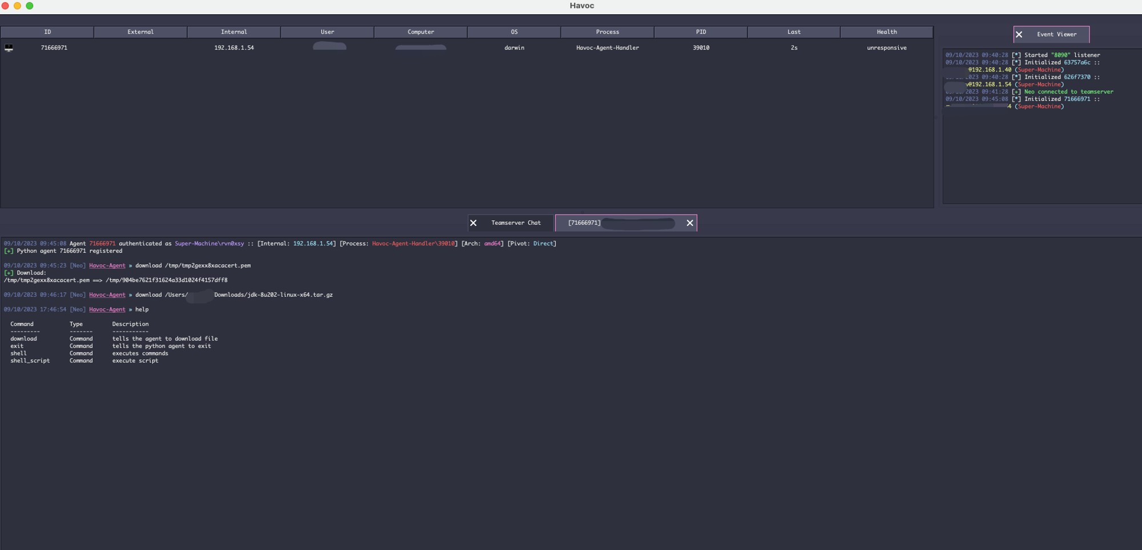
Task: Sort by the Last column header
Action: [794, 32]
